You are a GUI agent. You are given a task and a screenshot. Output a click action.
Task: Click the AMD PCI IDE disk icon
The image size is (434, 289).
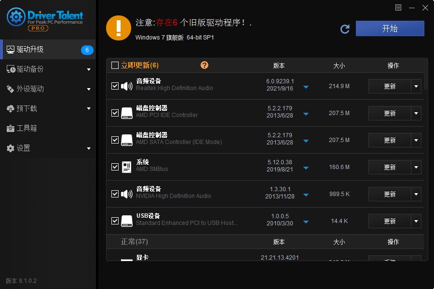click(126, 113)
